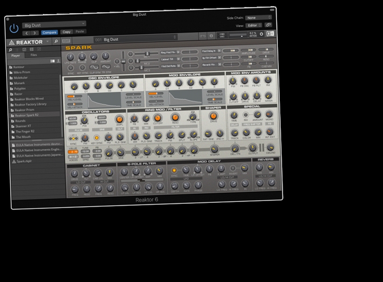Click the link chain icon in plug-in header
Image resolution: width=383 pixels, height=282 pixels.
pyautogui.click(x=268, y=25)
